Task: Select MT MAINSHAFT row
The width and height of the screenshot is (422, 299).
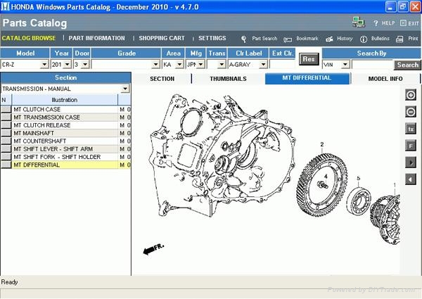Action: 65,133
